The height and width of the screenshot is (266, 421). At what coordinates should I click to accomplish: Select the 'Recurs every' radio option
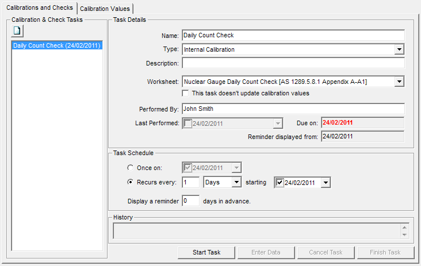[131, 182]
